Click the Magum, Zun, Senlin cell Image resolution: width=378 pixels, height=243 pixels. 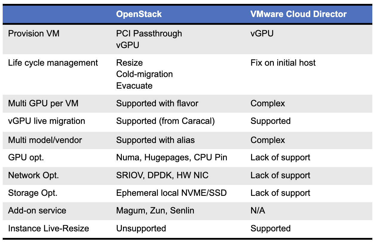[155, 210]
